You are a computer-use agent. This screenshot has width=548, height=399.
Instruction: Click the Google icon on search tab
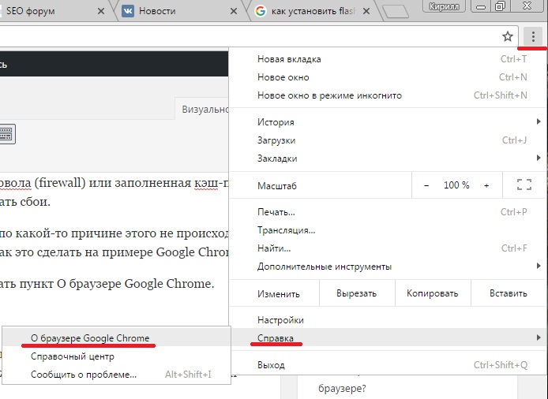coord(260,11)
